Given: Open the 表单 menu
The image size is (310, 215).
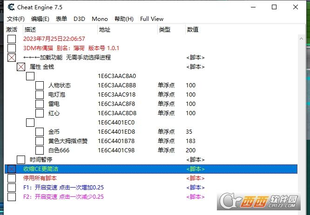Looking at the screenshot, I should [x=61, y=19].
